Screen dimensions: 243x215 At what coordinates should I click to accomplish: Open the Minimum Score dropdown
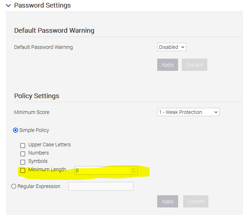pyautogui.click(x=188, y=112)
